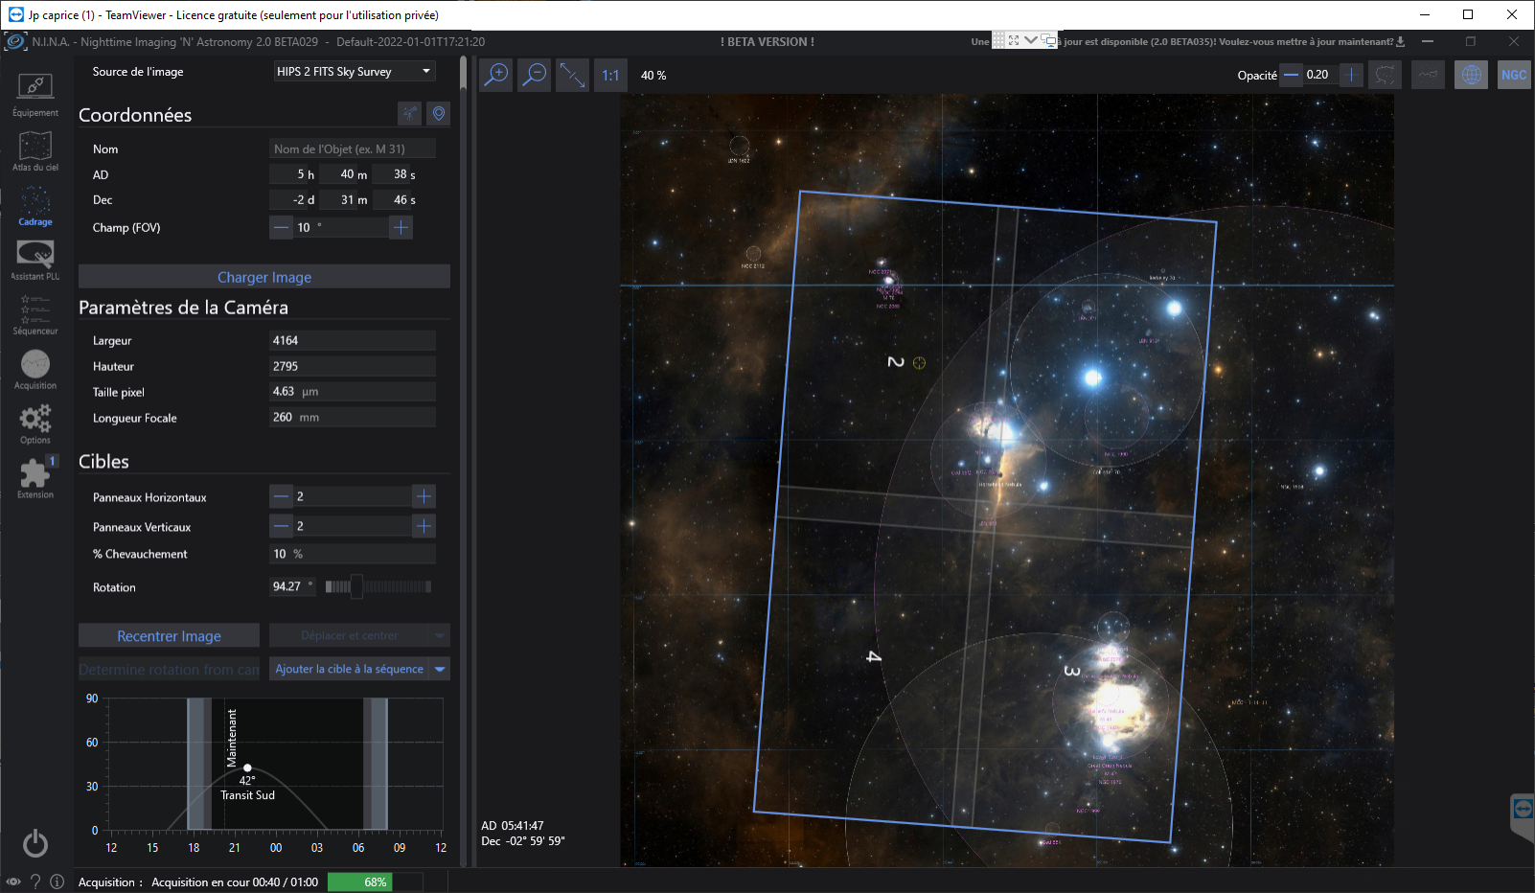This screenshot has height=893, width=1535.
Task: Toggle the constellation boundaries overlay
Action: point(1385,75)
